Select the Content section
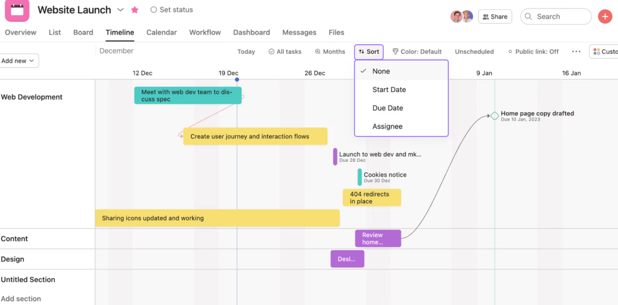 [x=15, y=239]
